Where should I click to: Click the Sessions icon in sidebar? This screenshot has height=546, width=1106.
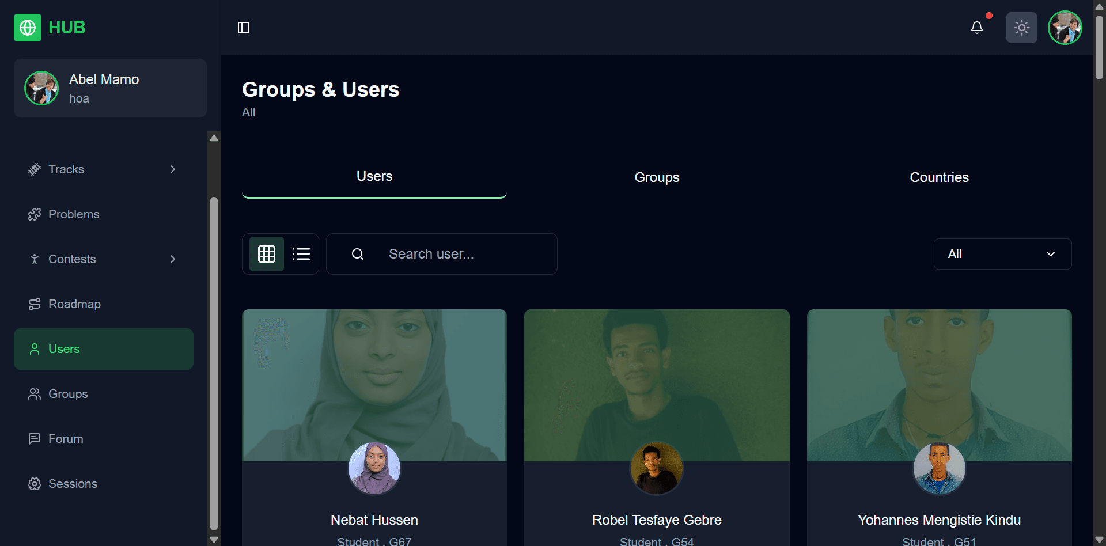click(35, 484)
